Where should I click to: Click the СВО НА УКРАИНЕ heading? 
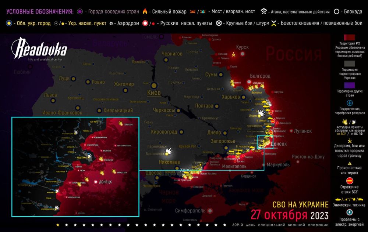tap(300, 204)
